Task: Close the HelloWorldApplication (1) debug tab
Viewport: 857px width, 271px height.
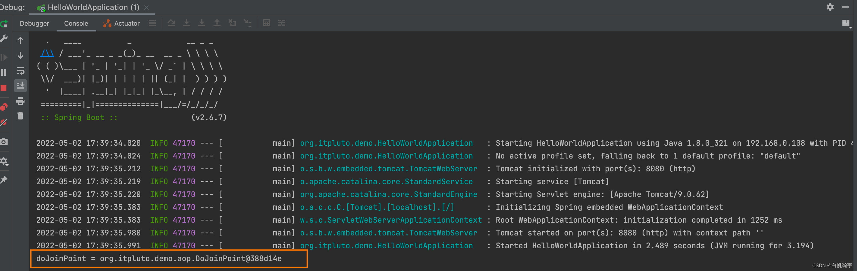Action: pyautogui.click(x=146, y=7)
